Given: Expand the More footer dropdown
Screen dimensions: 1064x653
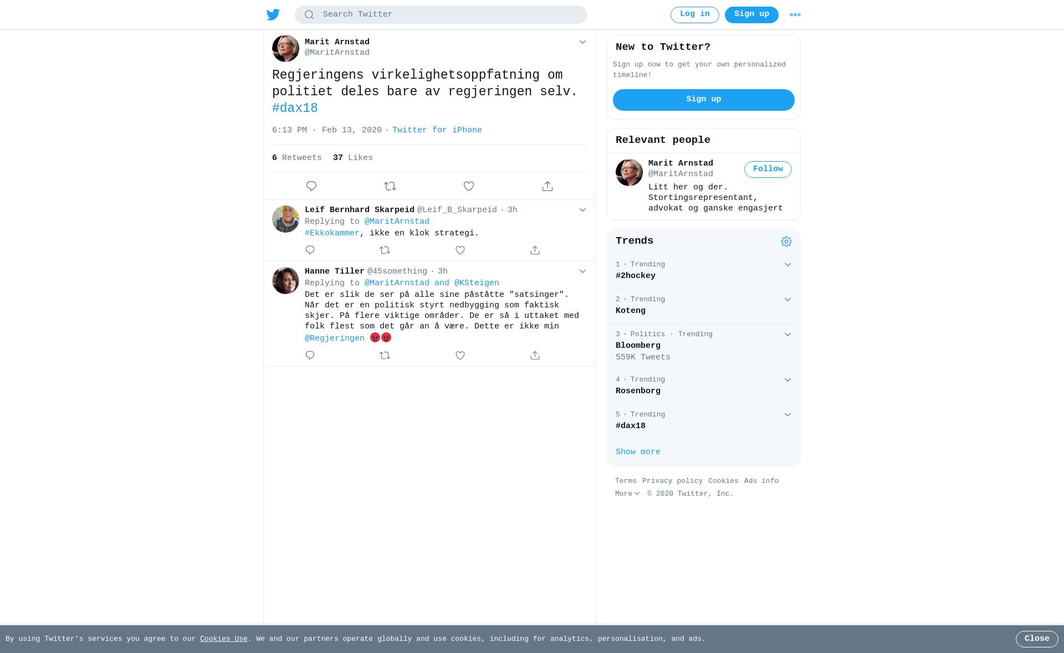Looking at the screenshot, I should point(627,493).
